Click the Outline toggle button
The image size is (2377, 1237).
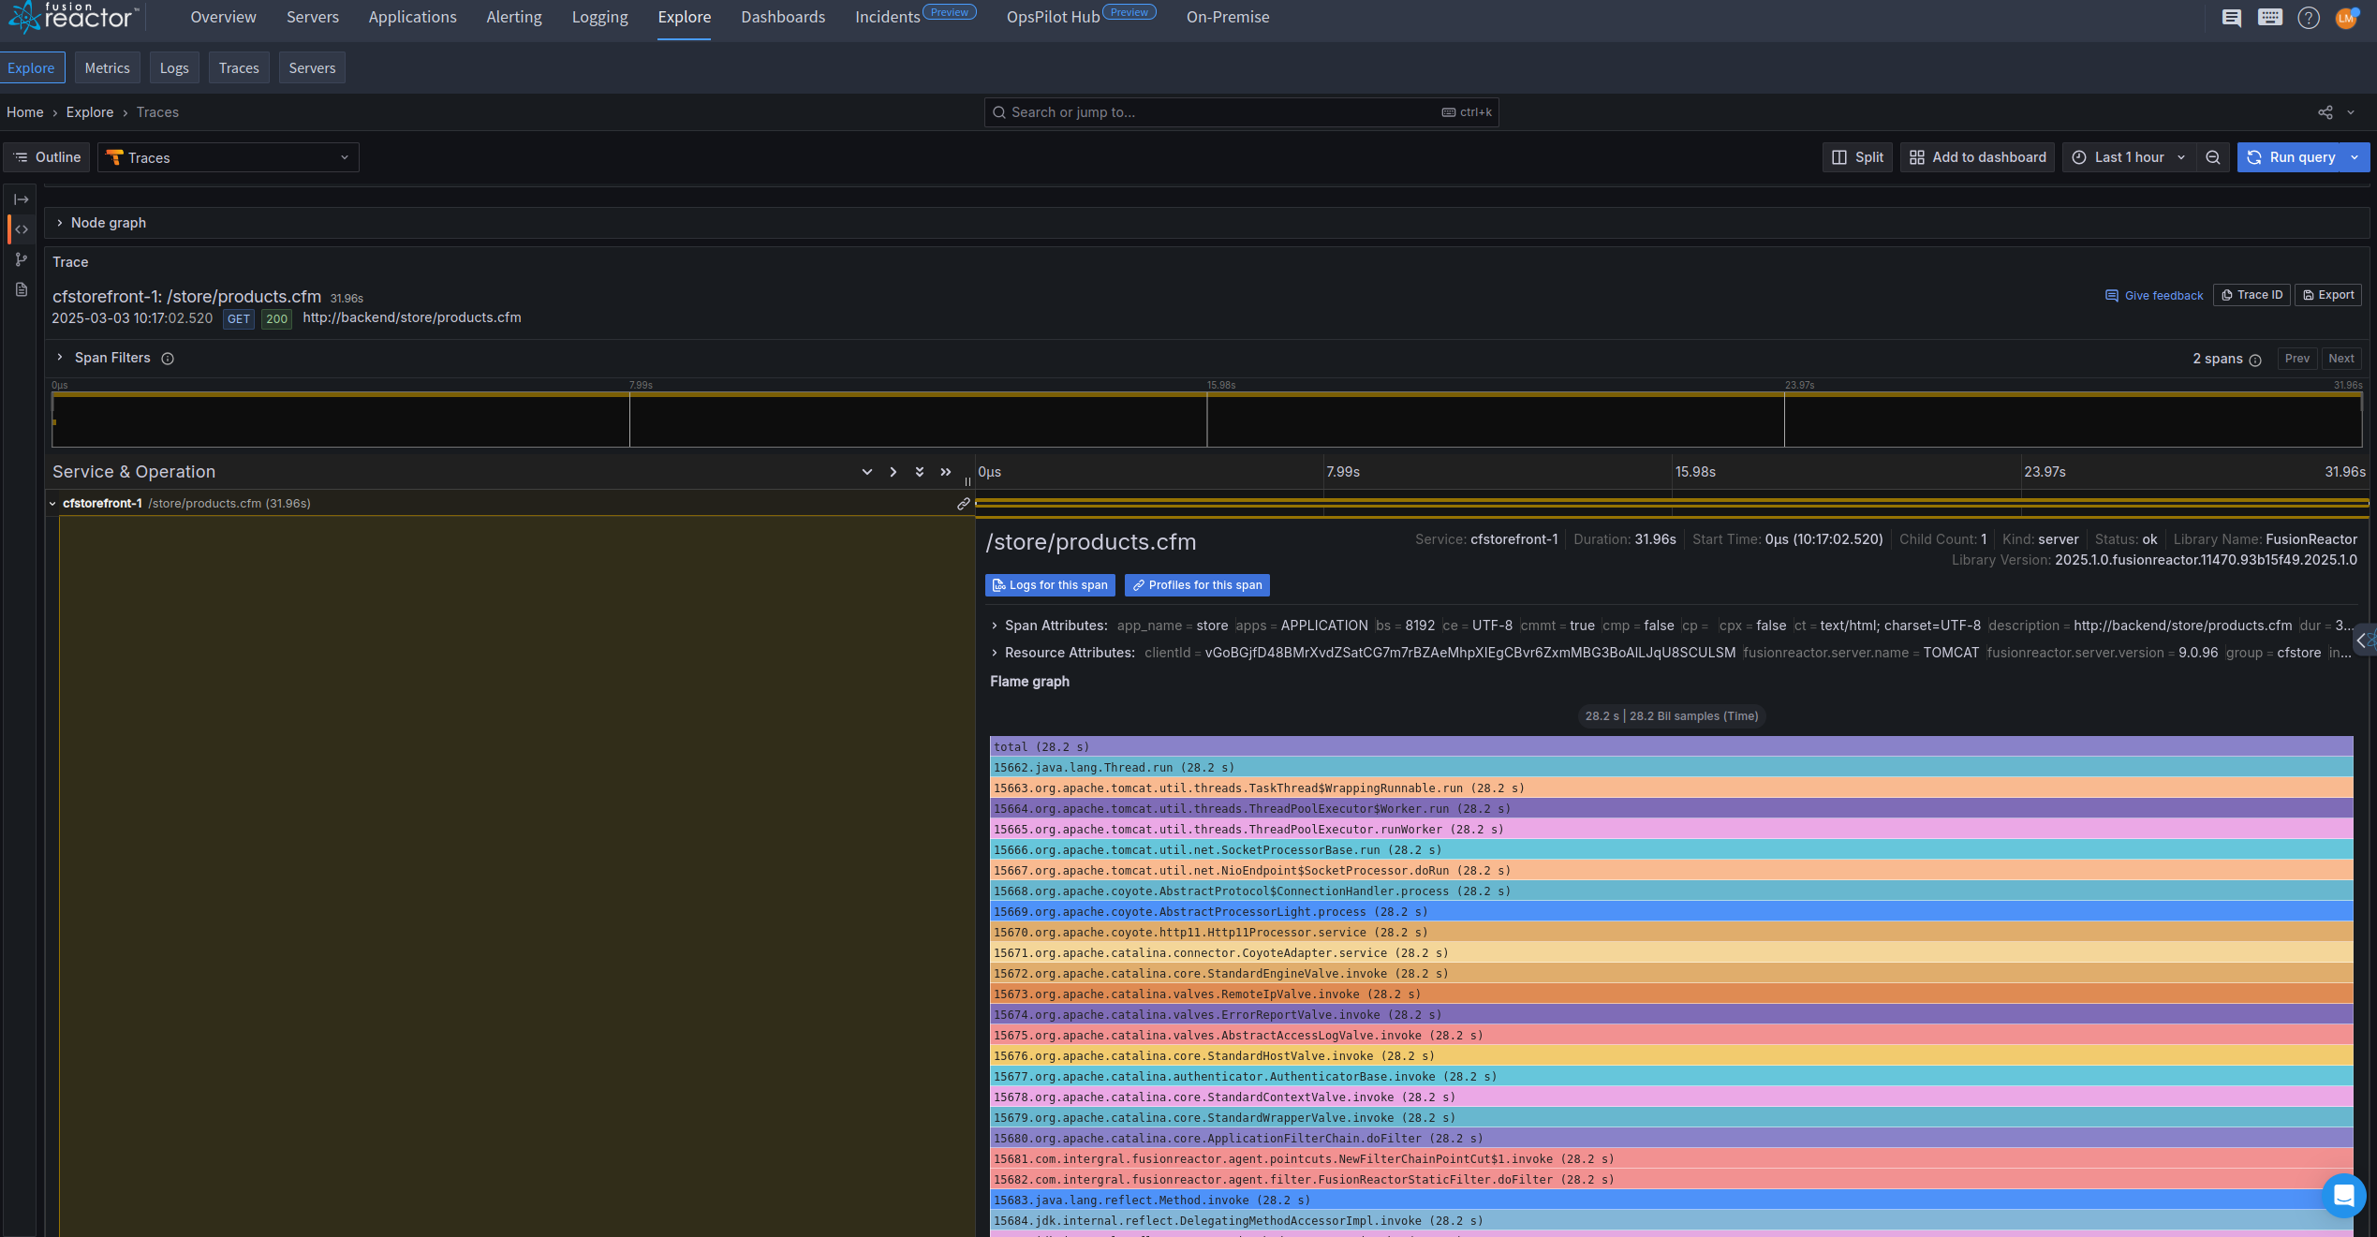47,157
